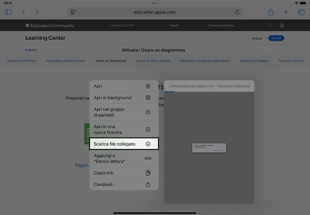Screen dimensions: 310x215
Task: Open the user account profile icon
Action: [282, 25]
